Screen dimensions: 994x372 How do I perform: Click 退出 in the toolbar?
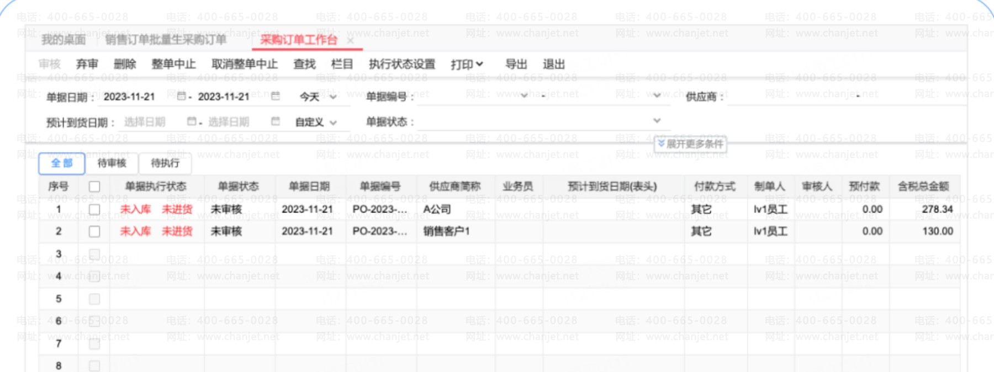[554, 64]
